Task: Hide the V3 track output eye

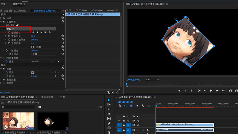Action: 138,116
